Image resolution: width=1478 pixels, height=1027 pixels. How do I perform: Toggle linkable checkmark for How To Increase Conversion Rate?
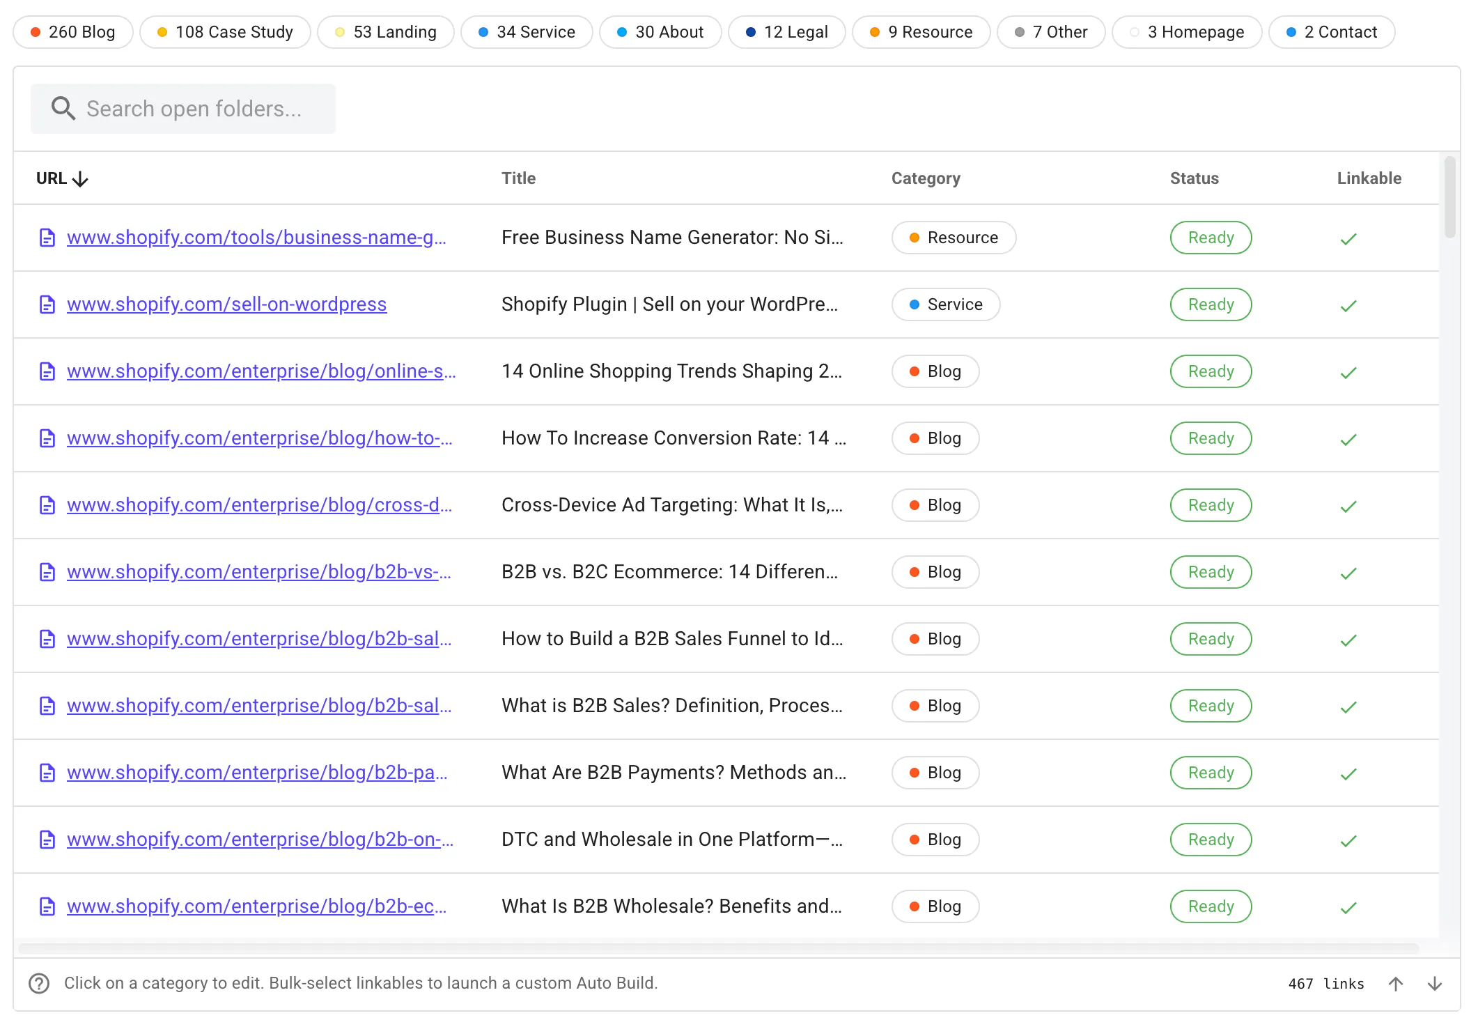point(1349,440)
